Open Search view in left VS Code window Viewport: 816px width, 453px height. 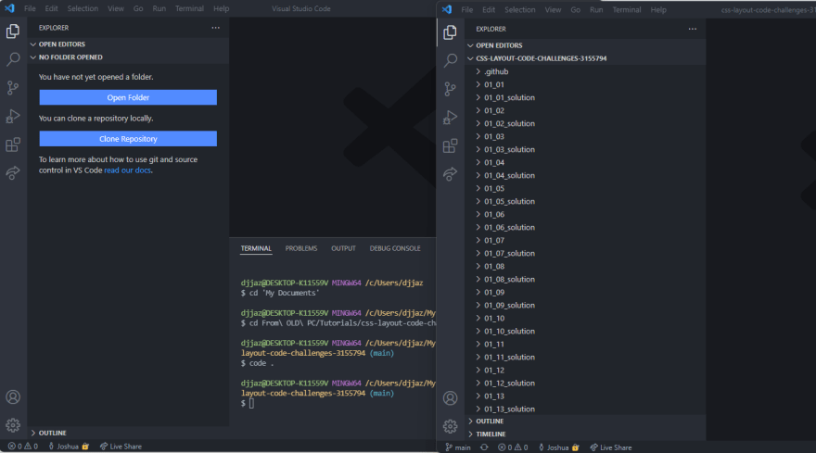[13, 59]
